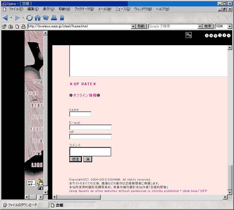The height and width of the screenshot is (210, 234).
Task: Click the sidebar frame scroll-up arrow
Action: (x=46, y=33)
